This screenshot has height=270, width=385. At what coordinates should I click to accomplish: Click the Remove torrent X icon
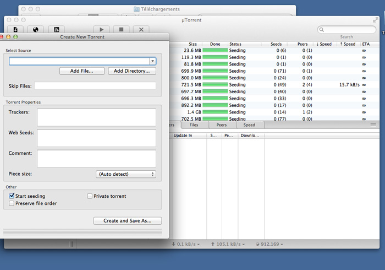pos(141,29)
